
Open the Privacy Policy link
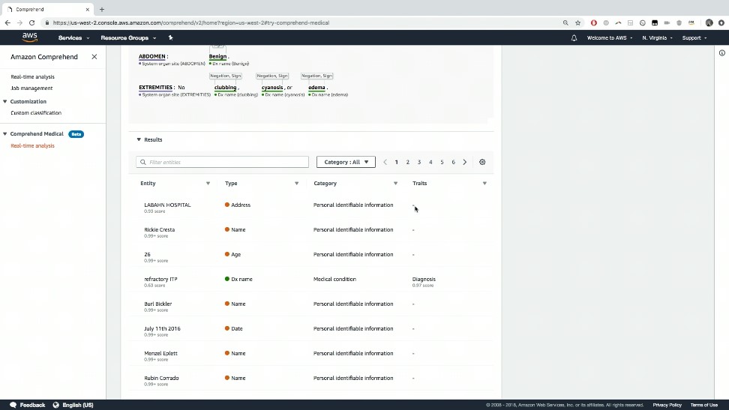667,405
